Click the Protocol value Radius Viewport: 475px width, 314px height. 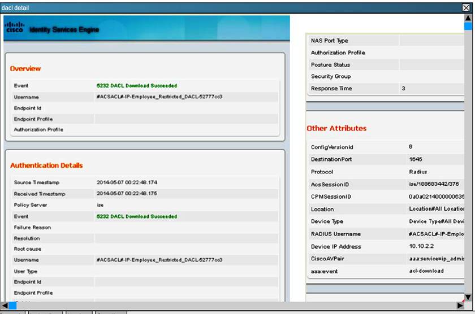[418, 172]
